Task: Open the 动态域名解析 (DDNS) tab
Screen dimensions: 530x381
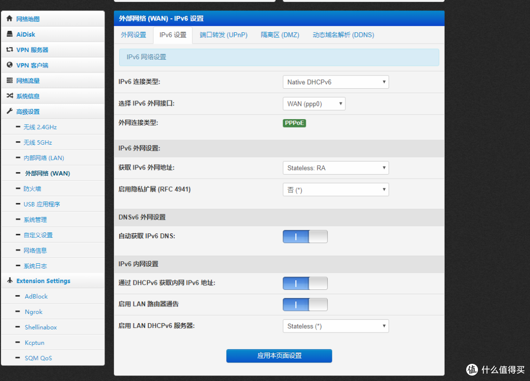Action: point(343,35)
